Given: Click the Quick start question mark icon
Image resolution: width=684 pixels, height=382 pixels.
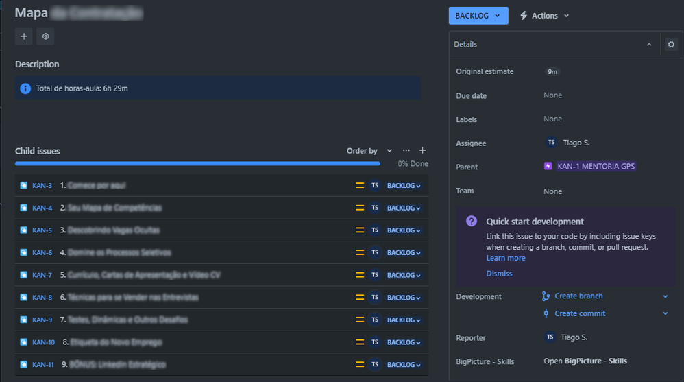Looking at the screenshot, I should (x=471, y=221).
